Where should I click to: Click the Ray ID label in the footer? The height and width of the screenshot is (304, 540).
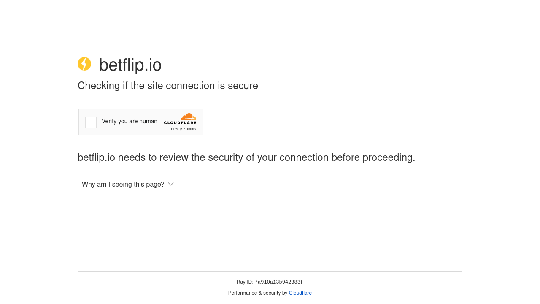point(245,282)
